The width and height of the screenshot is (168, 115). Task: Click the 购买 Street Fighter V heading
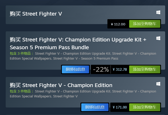point(36,14)
